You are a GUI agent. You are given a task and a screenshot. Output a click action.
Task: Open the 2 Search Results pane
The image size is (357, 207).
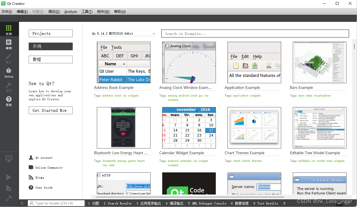pos(118,203)
